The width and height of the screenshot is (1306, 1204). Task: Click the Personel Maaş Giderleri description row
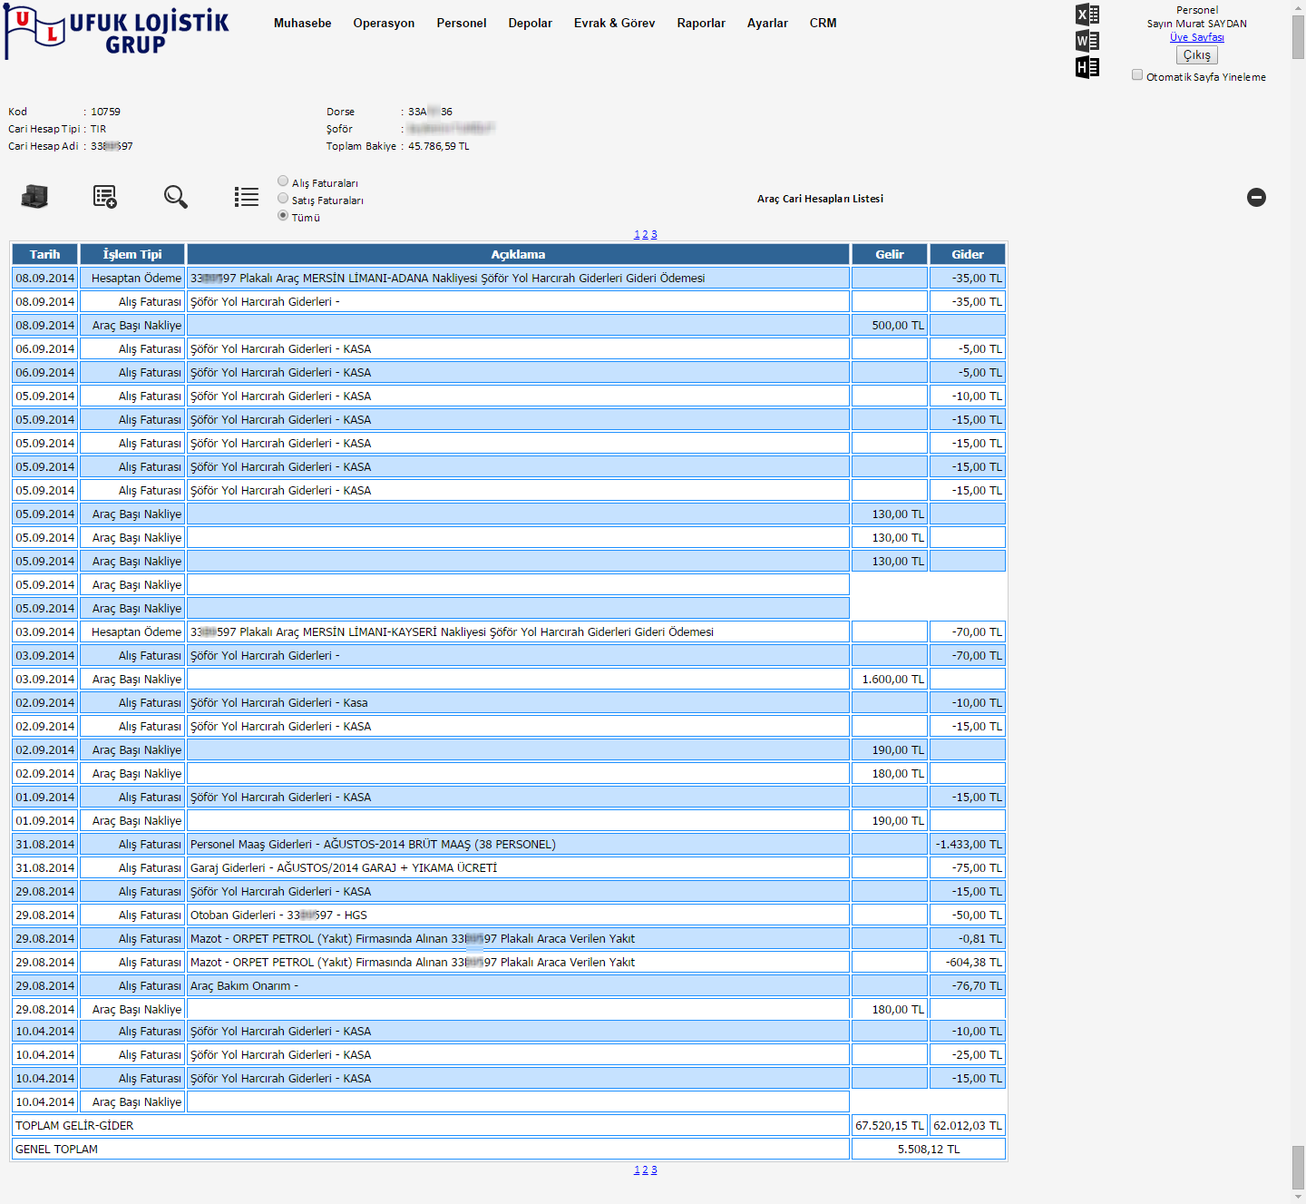(x=518, y=844)
